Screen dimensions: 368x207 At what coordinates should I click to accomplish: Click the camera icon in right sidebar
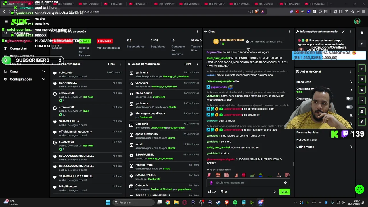pyautogui.click(x=362, y=111)
